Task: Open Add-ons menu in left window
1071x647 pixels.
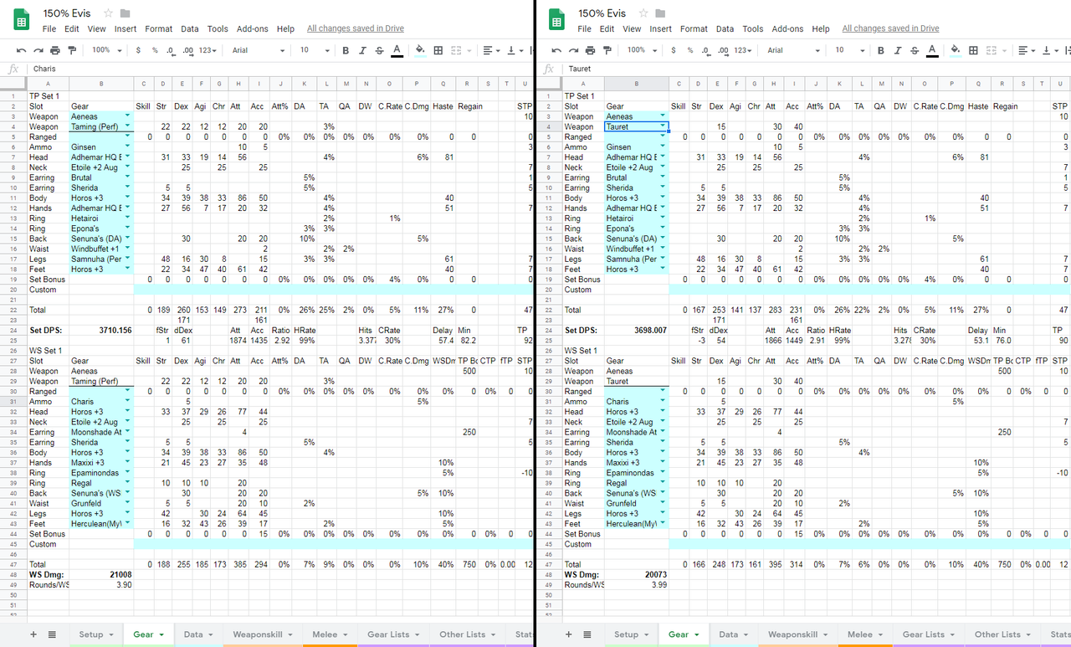Action: point(253,28)
